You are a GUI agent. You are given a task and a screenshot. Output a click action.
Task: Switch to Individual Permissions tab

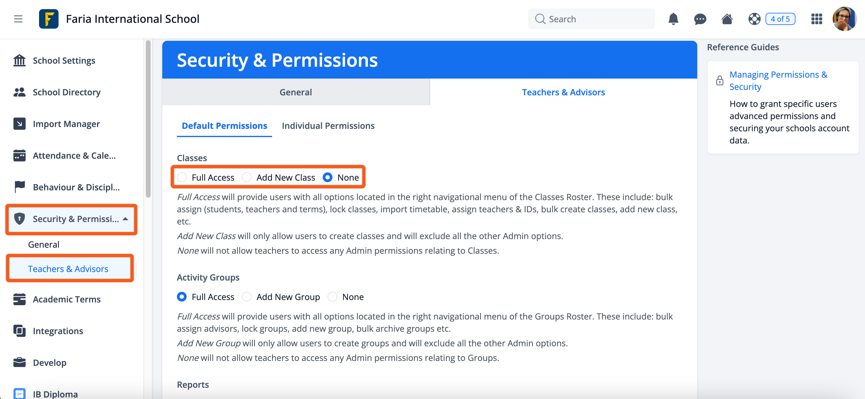click(x=328, y=126)
